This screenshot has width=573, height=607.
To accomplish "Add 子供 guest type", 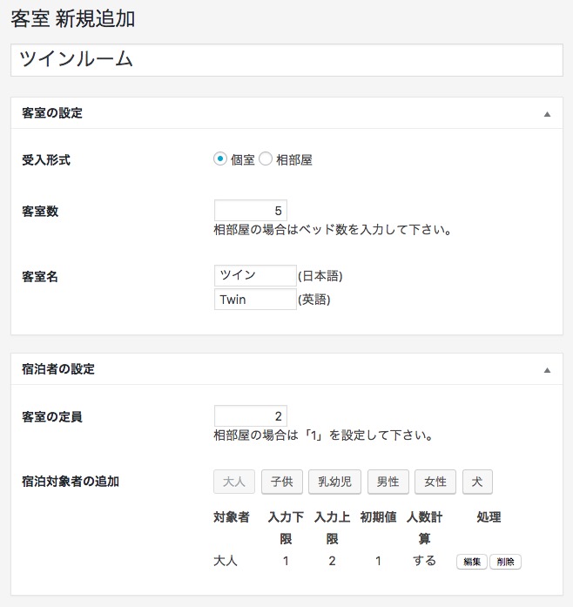I will point(282,482).
